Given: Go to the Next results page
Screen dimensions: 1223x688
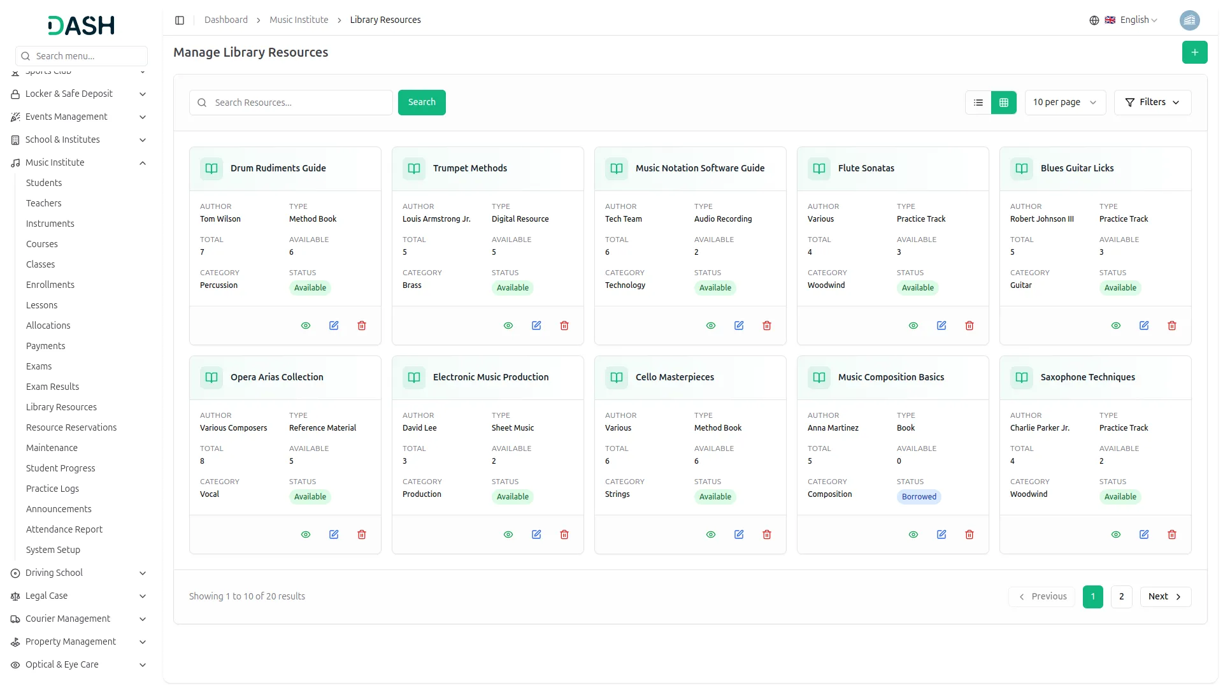Looking at the screenshot, I should point(1165,597).
